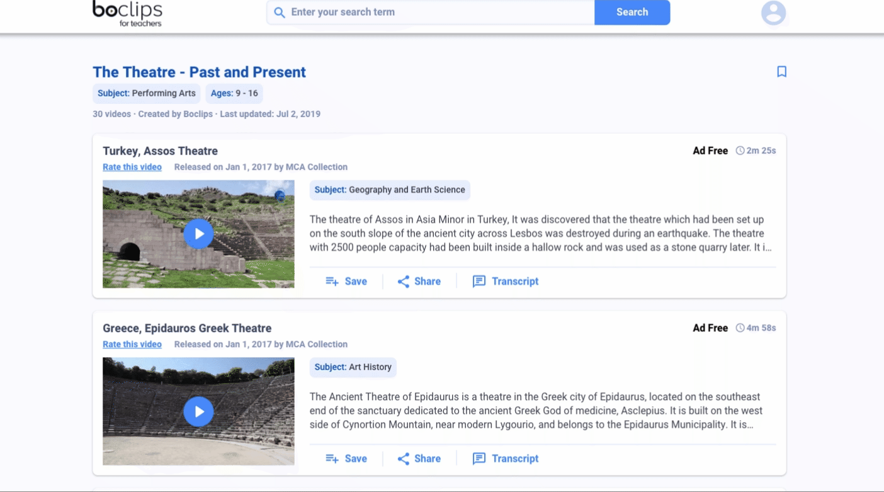Go to Boclips for teachers home logo
The image size is (884, 492).
click(127, 13)
